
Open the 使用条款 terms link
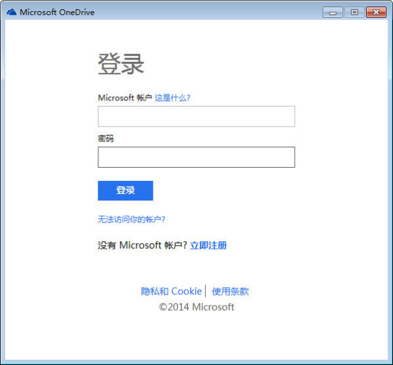(231, 292)
